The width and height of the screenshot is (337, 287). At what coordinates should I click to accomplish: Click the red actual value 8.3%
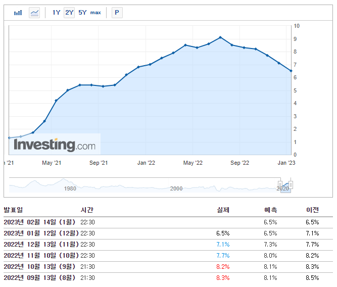tap(223, 278)
